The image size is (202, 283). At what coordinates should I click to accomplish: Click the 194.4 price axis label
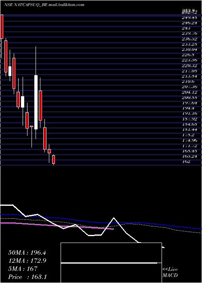pos(188,108)
